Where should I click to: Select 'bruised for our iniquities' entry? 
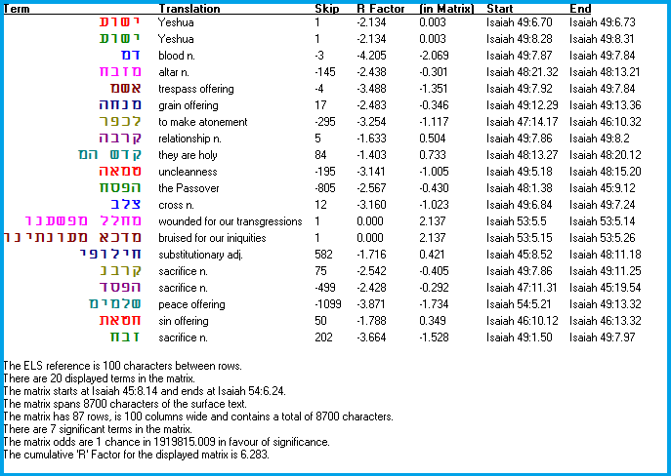coord(213,237)
